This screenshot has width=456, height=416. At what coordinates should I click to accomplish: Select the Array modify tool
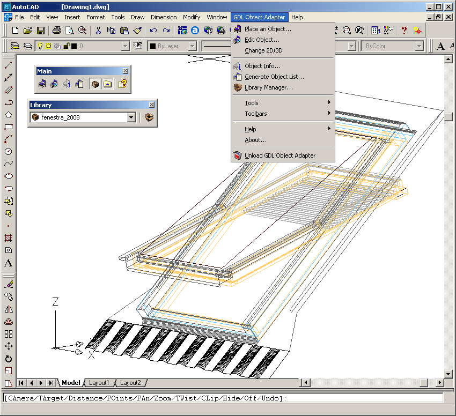[9, 334]
